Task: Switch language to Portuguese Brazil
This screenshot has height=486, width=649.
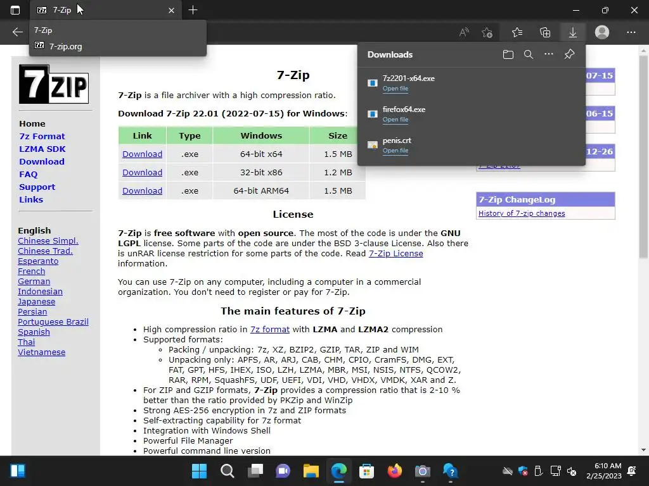Action: [53, 322]
